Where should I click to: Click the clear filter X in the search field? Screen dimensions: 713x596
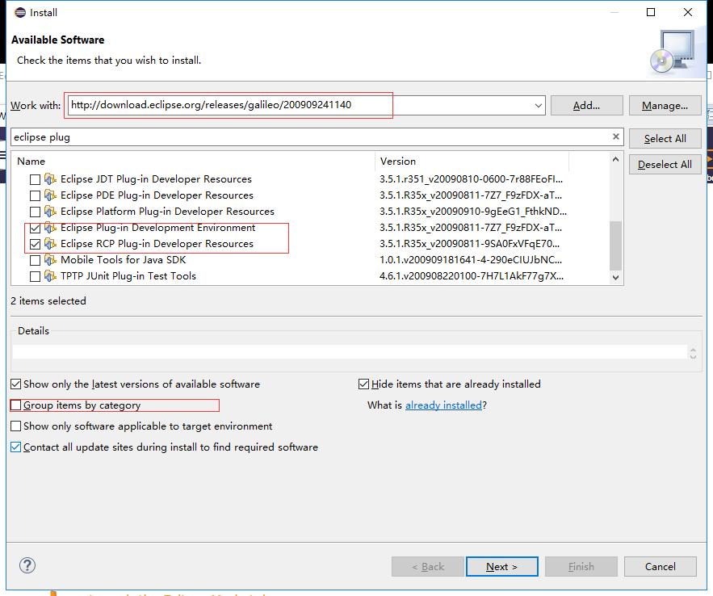(616, 136)
